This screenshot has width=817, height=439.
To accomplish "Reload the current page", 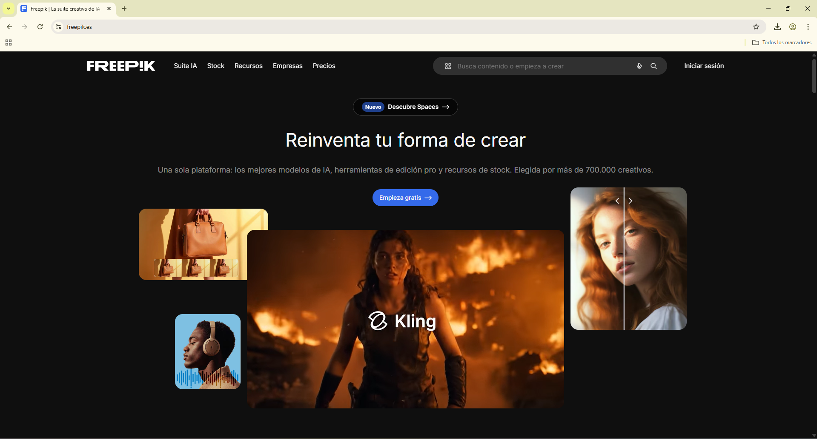I will tap(40, 27).
